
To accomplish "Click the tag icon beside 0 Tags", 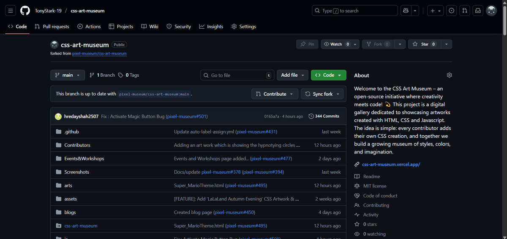I will tap(120, 75).
